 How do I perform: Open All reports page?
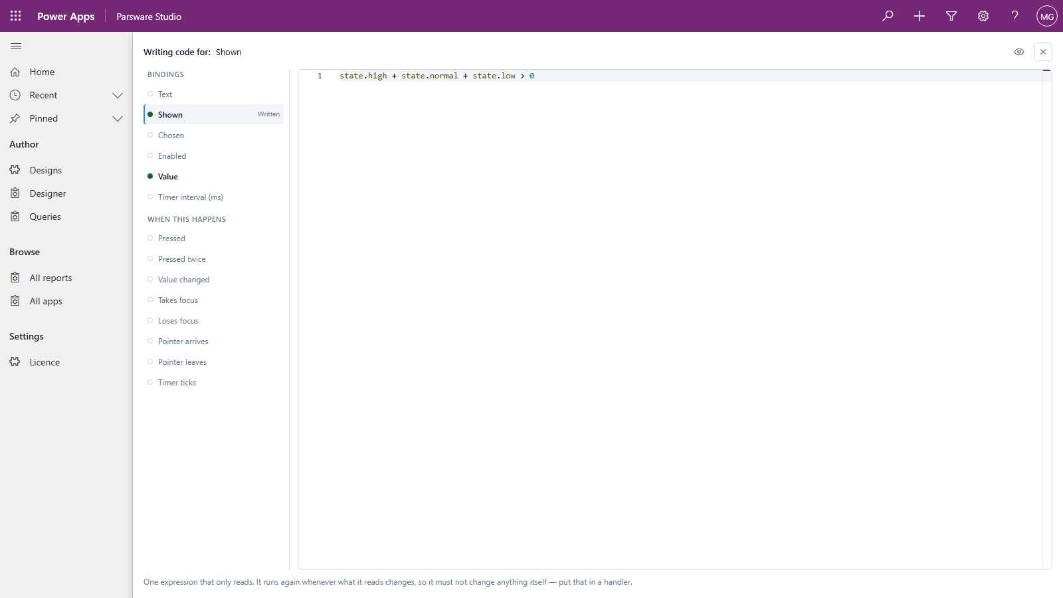click(x=66, y=278)
